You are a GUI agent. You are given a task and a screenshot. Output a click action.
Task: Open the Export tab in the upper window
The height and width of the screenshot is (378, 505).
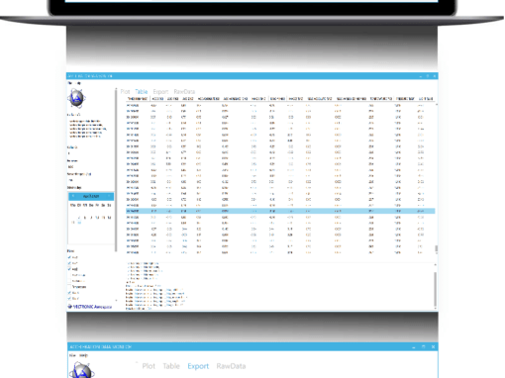click(x=160, y=92)
